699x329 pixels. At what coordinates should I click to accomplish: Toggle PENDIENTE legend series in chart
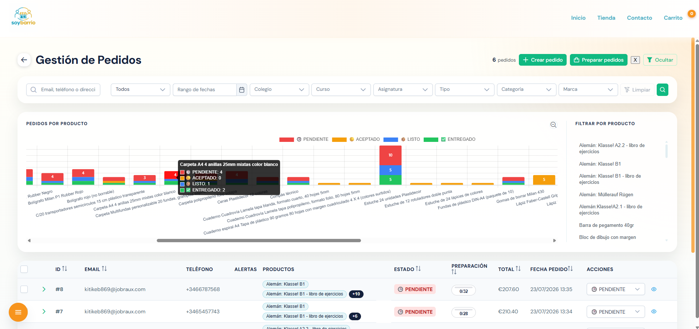(304, 139)
